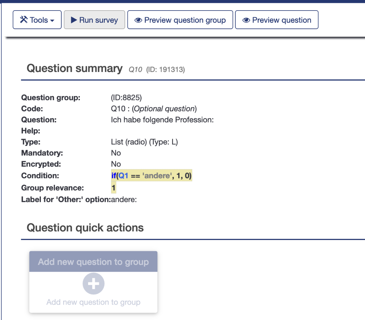Click the question ID 191313 text

coord(165,69)
